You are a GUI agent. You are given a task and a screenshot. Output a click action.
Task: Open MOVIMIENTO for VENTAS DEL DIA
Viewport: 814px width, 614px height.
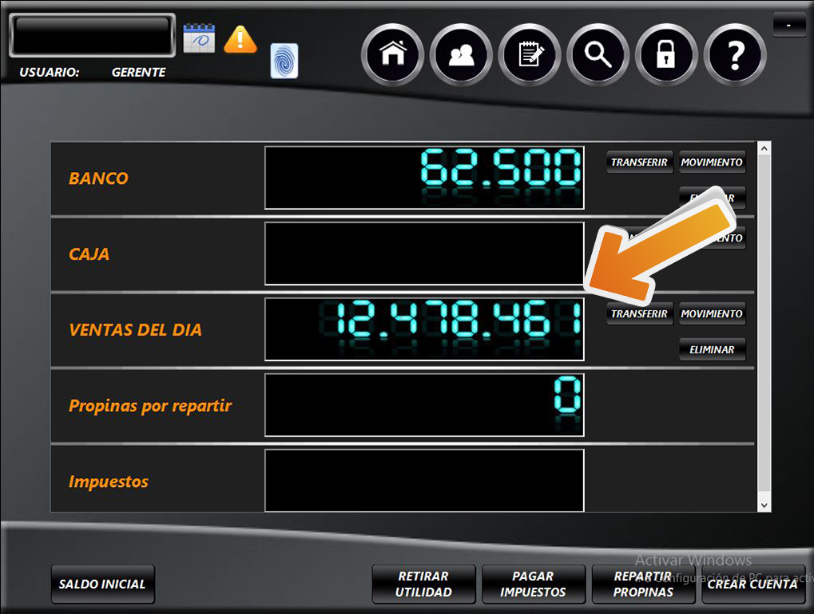pos(712,314)
